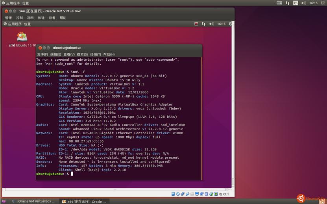
Task: Click the 'Distro: Ubuntu 15.10 wily' terminal text
Action: [115, 80]
